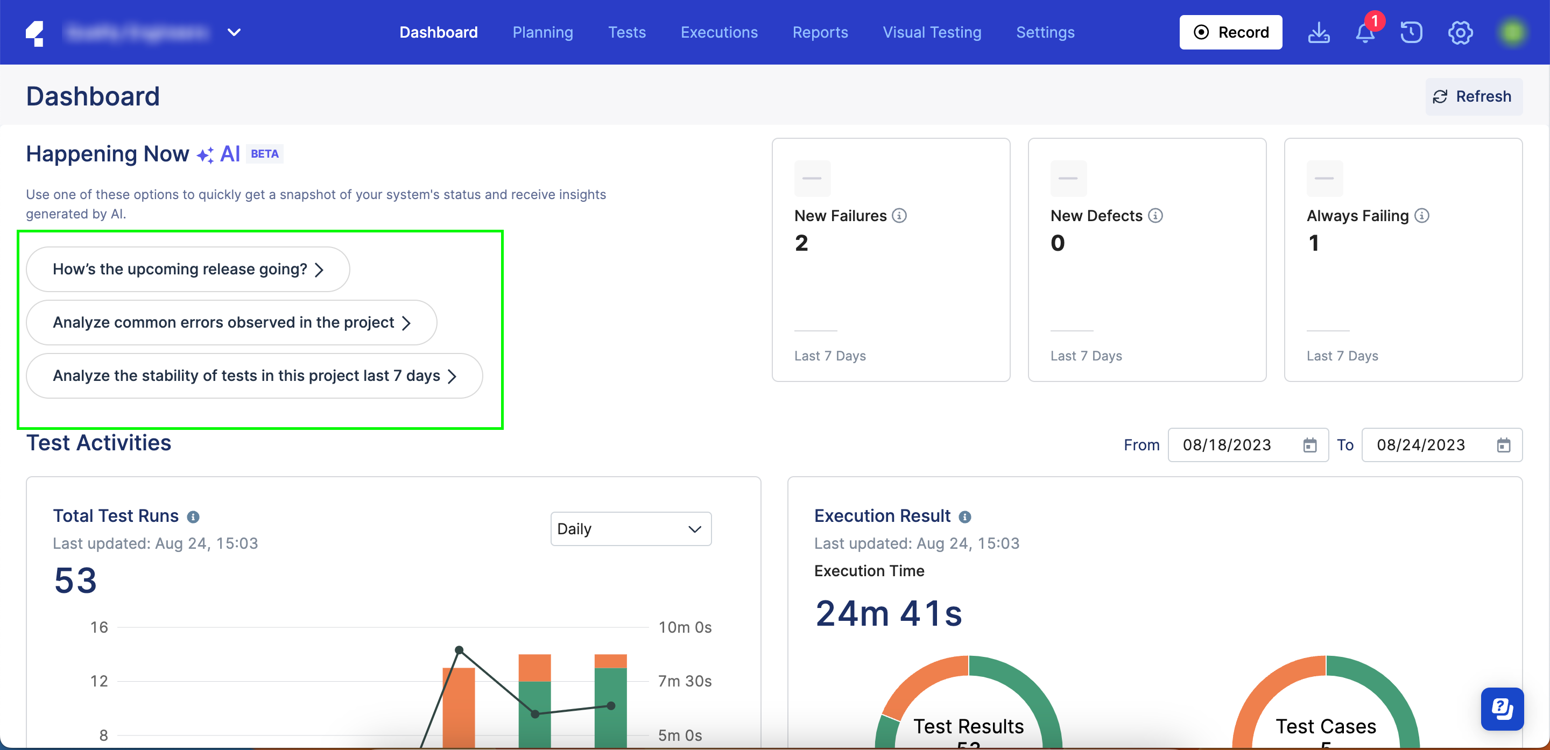Open the download icon in header

click(1319, 32)
